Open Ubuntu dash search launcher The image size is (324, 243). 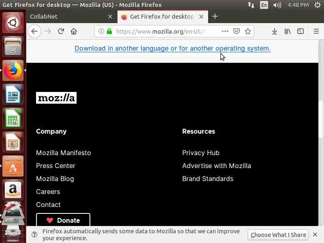click(x=13, y=23)
